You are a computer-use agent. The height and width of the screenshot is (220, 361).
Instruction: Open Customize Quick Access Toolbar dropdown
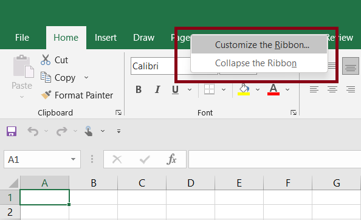pyautogui.click(x=119, y=131)
